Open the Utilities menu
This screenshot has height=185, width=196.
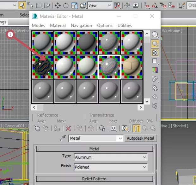point(125,25)
